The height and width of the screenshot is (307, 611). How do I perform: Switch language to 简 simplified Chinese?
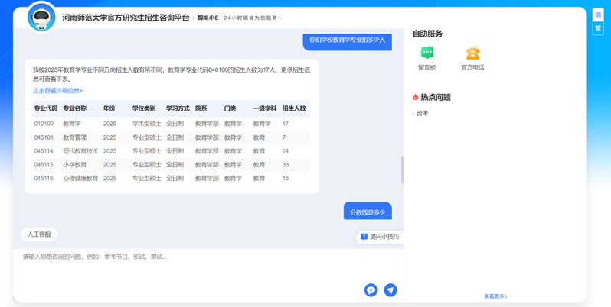coord(598,15)
